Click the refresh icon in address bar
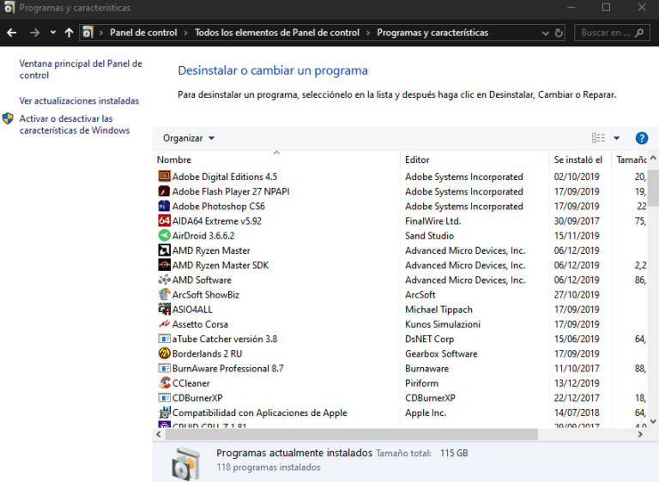The height and width of the screenshot is (482, 659). [x=559, y=33]
